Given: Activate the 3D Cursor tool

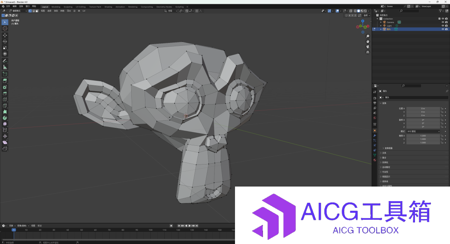Looking at the screenshot, I should 5,28.
